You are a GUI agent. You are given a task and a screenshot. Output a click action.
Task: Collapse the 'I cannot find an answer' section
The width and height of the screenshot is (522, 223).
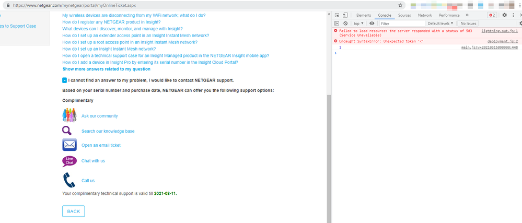click(65, 80)
